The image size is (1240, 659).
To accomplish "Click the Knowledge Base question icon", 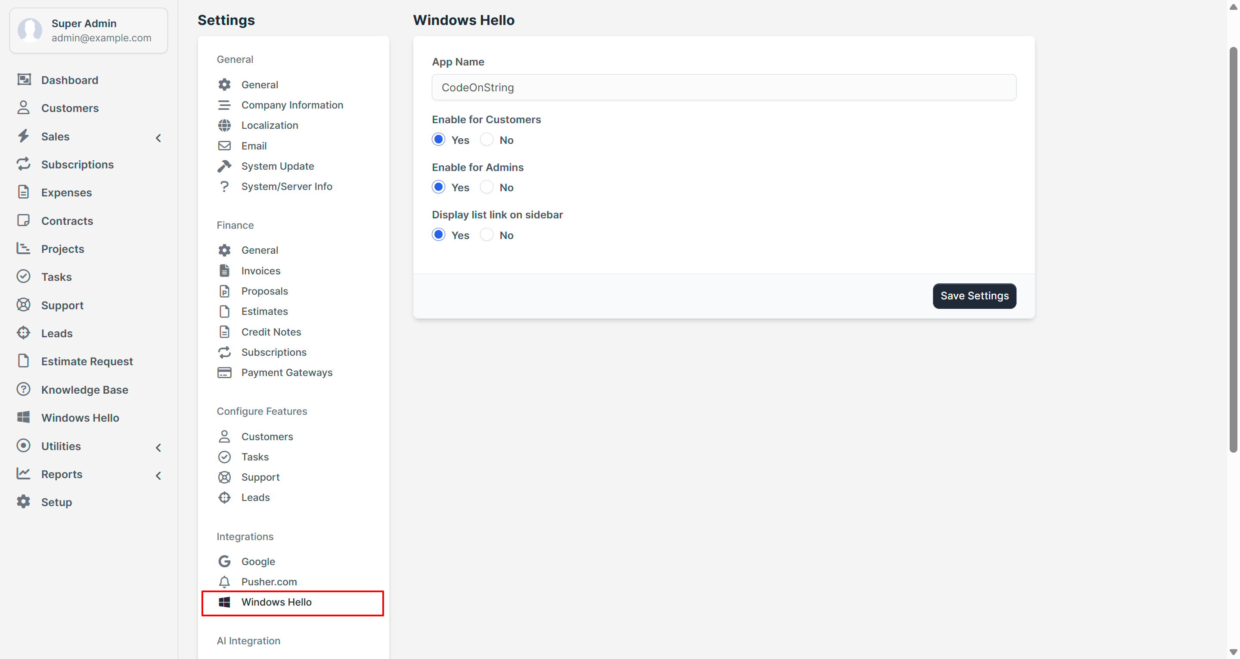I will (x=24, y=389).
